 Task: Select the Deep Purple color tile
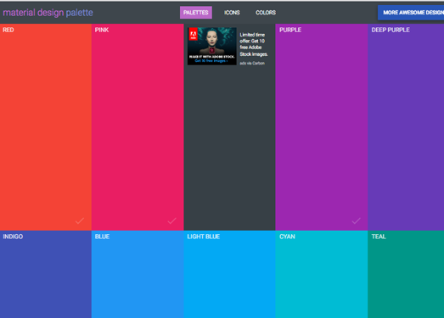[x=406, y=127]
